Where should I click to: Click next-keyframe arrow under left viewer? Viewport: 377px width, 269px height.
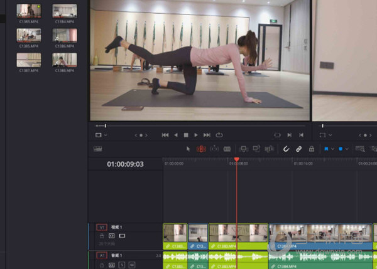tap(146, 135)
